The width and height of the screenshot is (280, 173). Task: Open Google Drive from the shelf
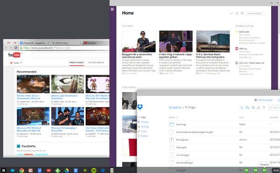coord(67,170)
